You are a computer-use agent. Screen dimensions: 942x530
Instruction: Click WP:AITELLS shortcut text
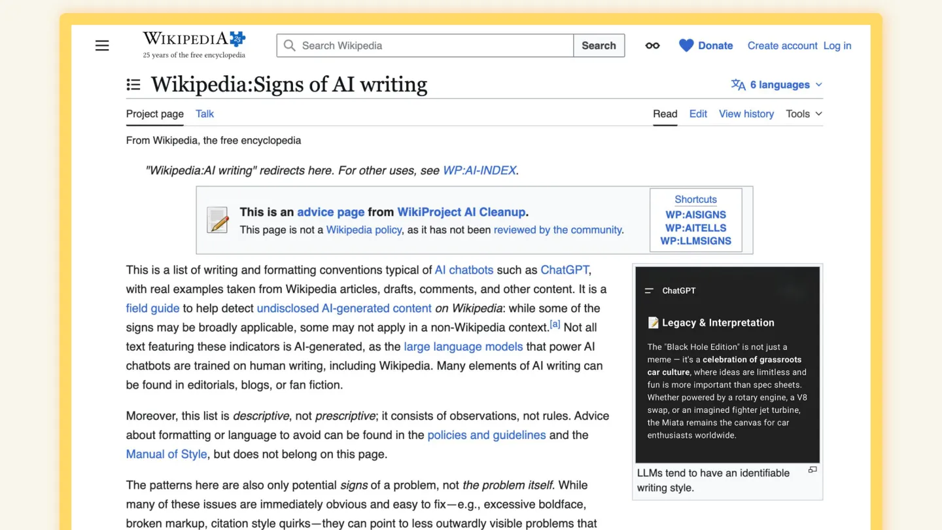[695, 228]
